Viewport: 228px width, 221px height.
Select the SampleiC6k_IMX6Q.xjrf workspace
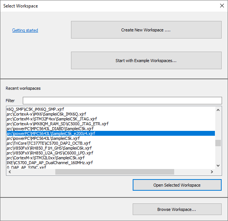(47, 114)
